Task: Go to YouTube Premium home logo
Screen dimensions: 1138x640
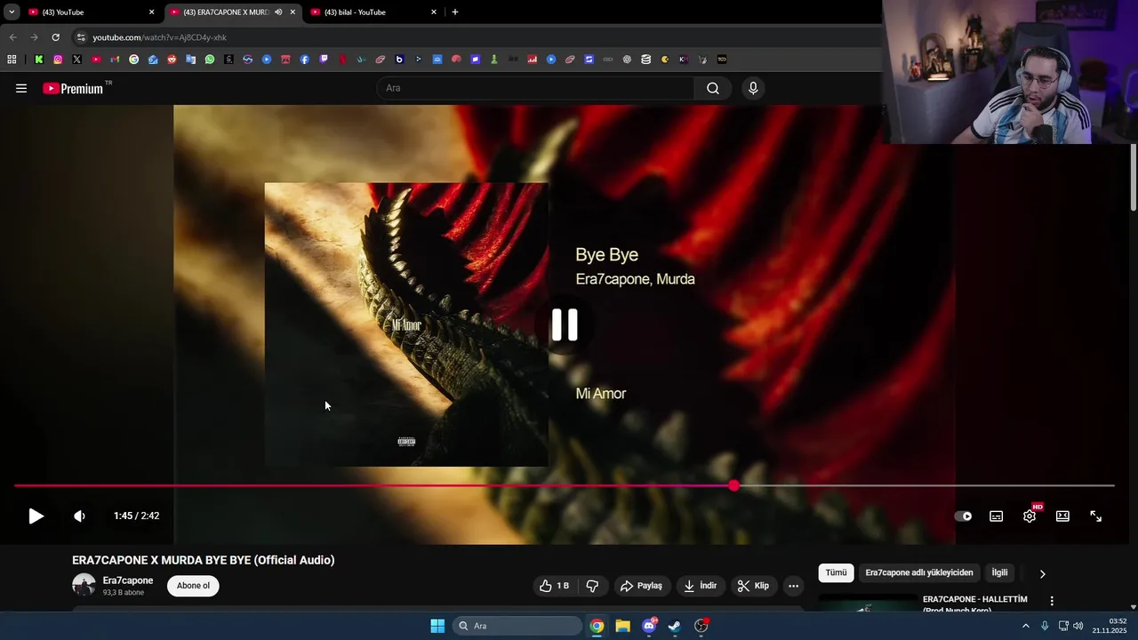Action: pos(73,88)
